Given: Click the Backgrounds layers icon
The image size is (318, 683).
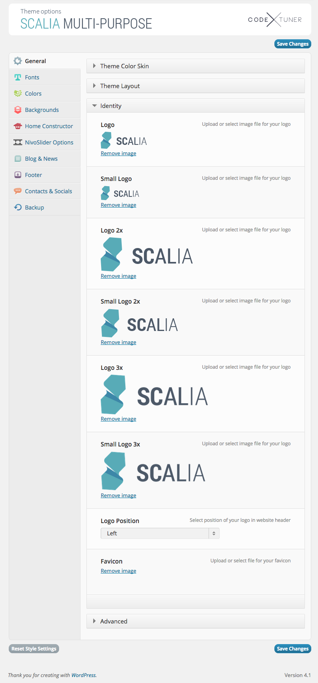Looking at the screenshot, I should coord(17,110).
